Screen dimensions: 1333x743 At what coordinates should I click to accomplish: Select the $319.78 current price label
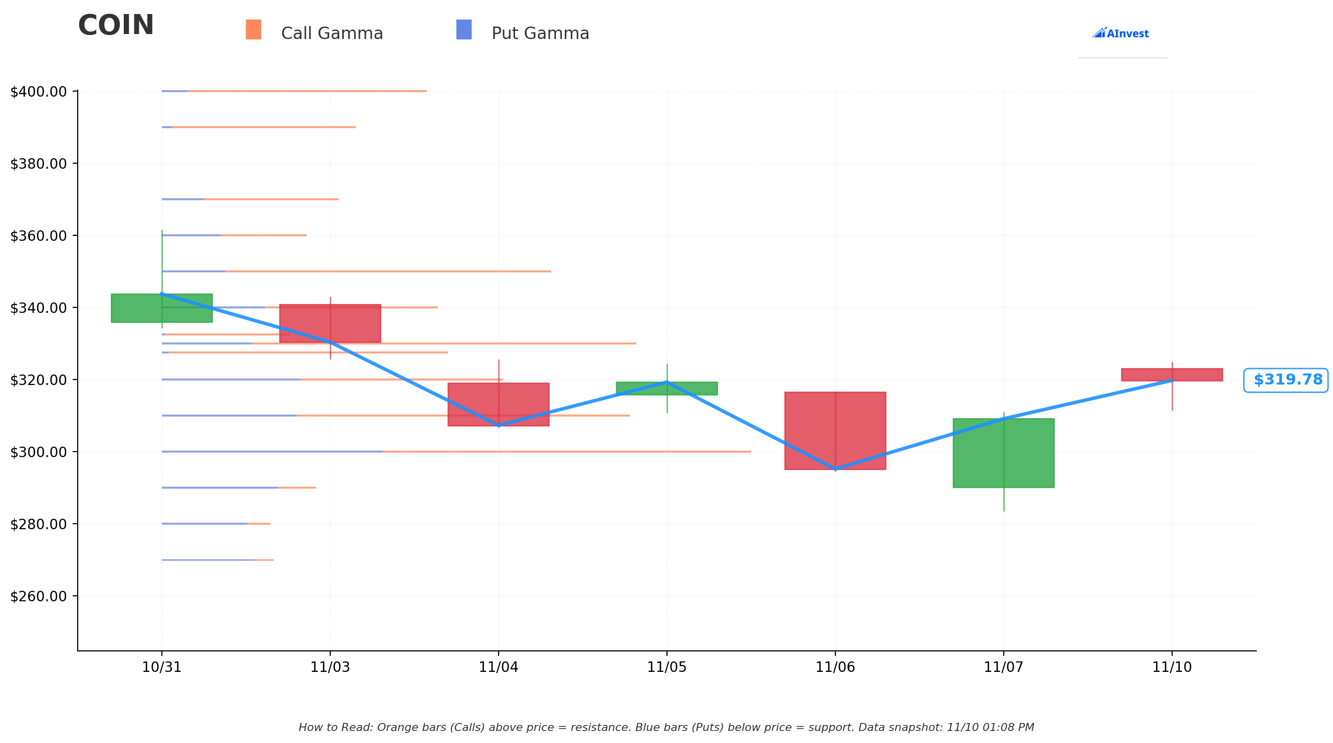(1285, 380)
